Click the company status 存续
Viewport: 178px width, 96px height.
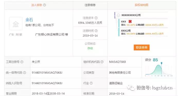pos(90,49)
